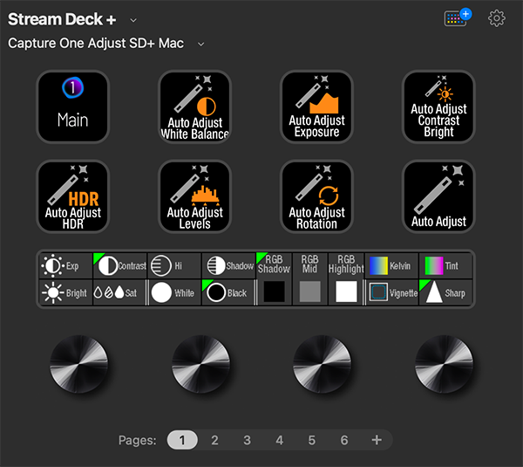Click the Vignette touch strip item
Image resolution: width=523 pixels, height=467 pixels.
click(392, 292)
